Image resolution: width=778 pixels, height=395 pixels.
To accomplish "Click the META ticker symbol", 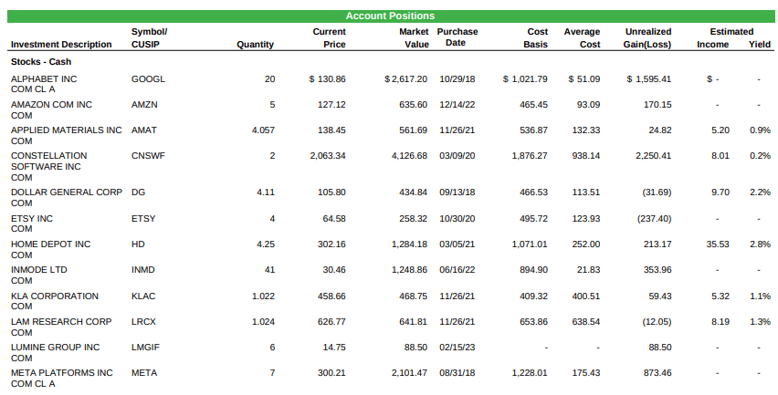I will point(144,373).
